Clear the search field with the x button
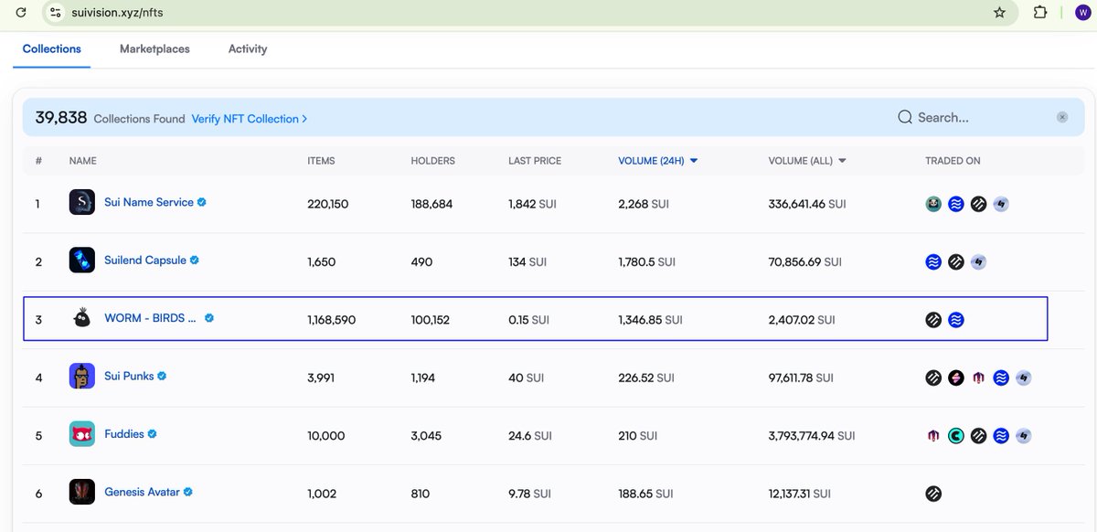 [1062, 117]
